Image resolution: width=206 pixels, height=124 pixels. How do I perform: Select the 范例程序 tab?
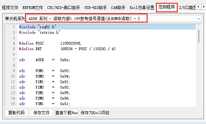[167, 7]
